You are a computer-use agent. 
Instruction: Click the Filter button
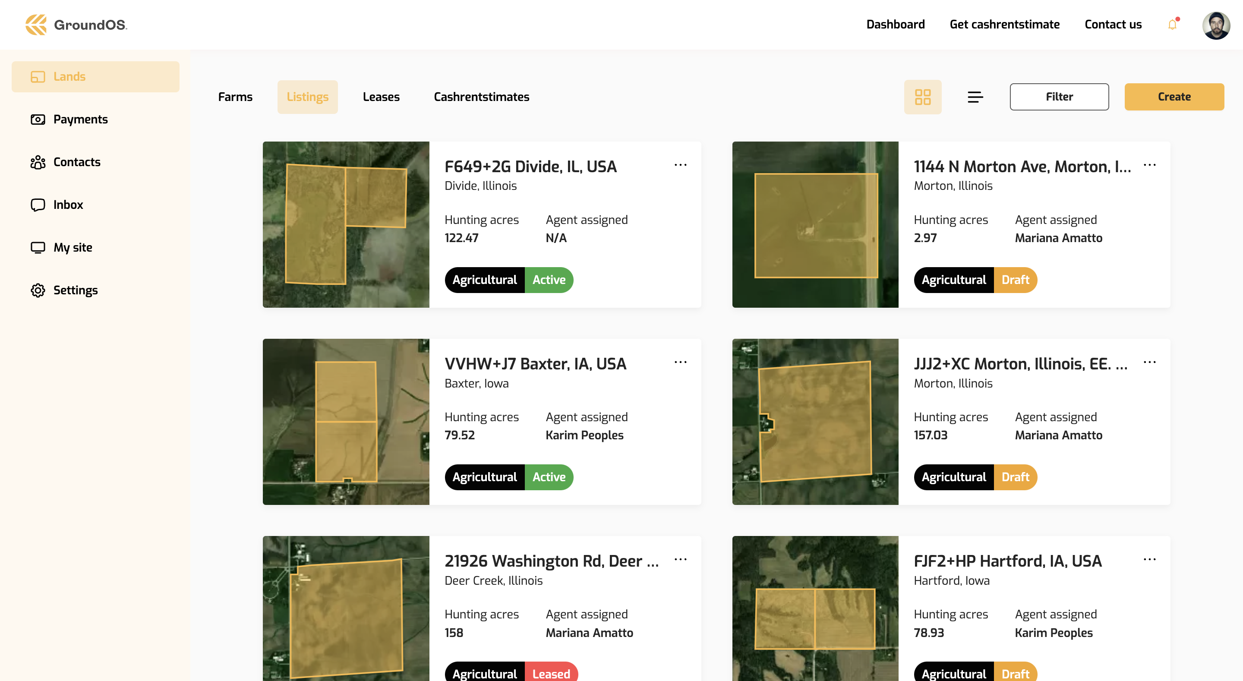point(1059,97)
